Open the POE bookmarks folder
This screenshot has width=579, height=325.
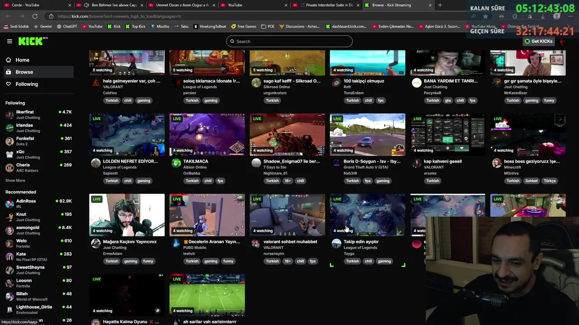(x=268, y=27)
